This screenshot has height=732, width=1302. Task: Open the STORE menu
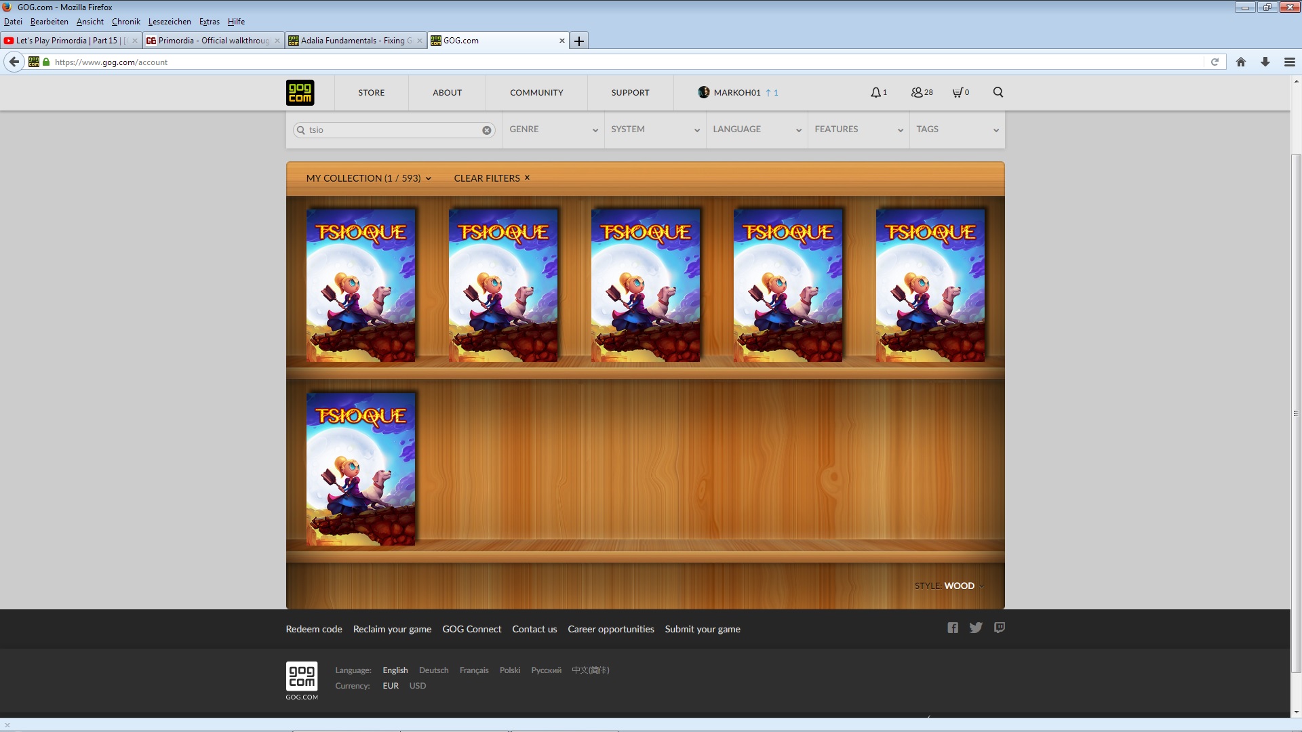[372, 93]
